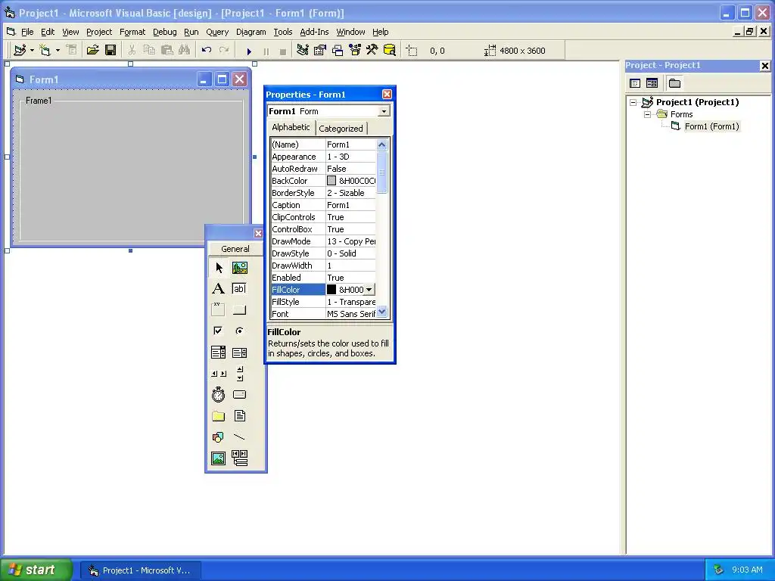Select the Data control tool in toolbox
775x581 pixels.
pos(240,458)
